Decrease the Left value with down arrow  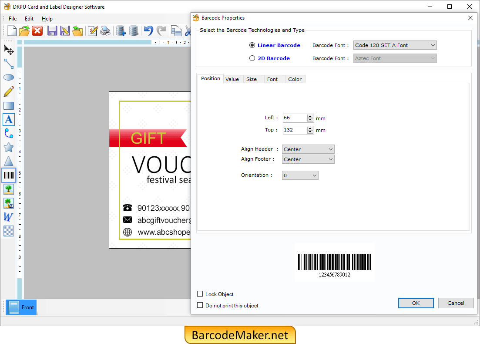(310, 120)
